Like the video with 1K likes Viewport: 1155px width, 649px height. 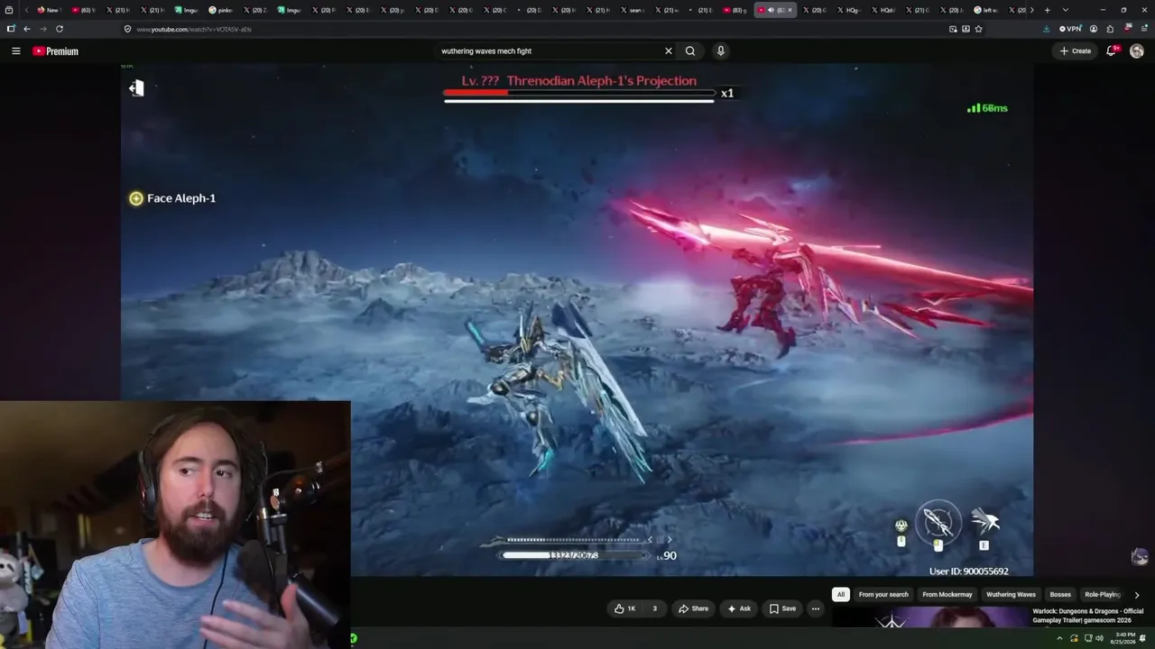click(625, 608)
